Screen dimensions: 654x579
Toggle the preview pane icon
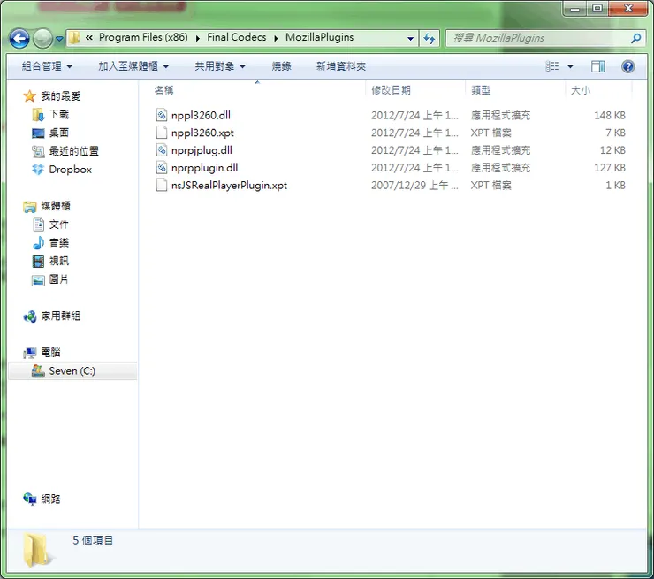[597, 66]
